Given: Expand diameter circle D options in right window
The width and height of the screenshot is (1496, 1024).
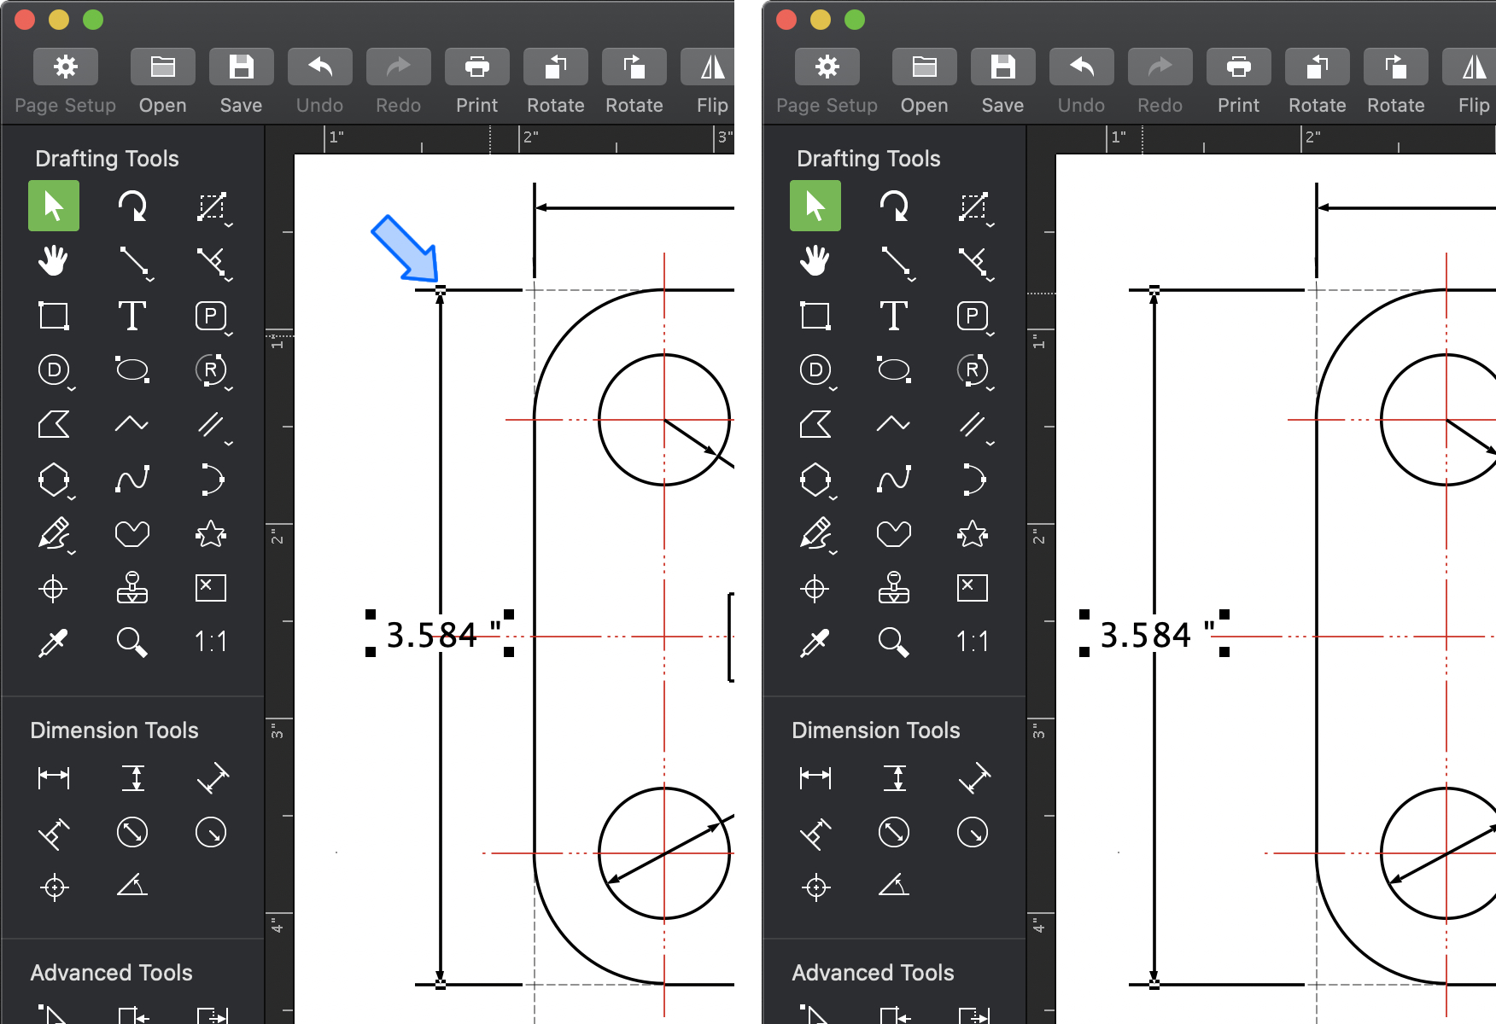Looking at the screenshot, I should point(833,389).
